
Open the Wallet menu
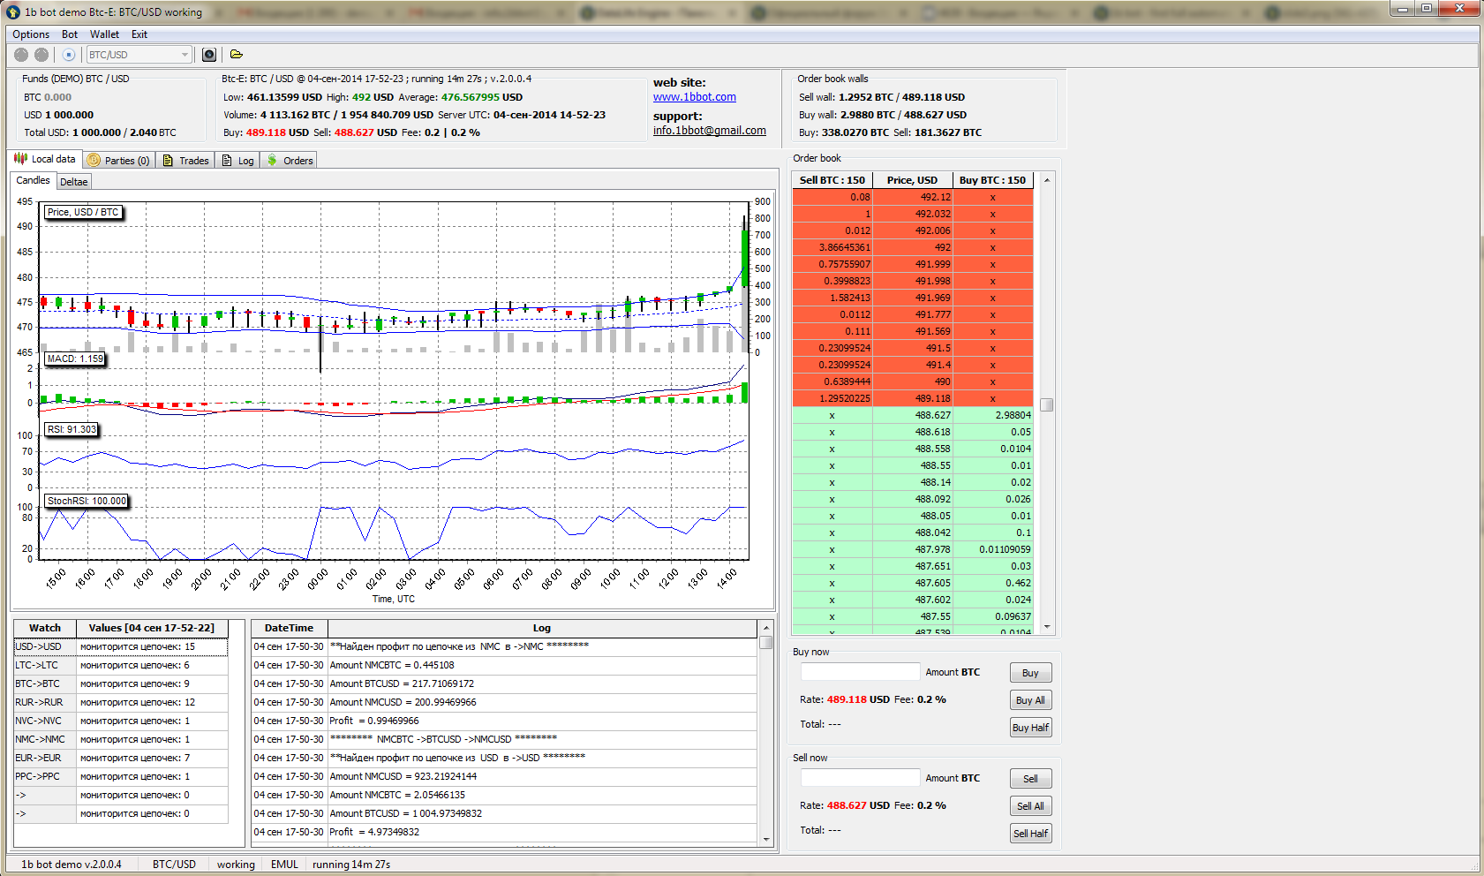point(104,34)
